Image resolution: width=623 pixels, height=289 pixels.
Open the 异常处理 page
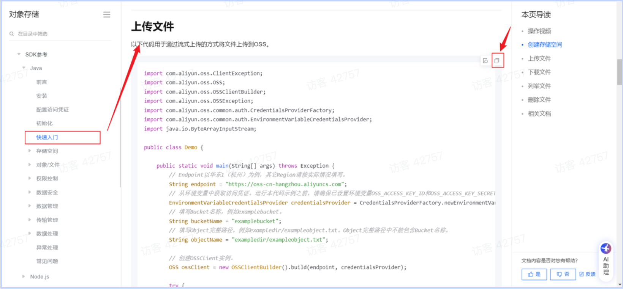point(47,247)
